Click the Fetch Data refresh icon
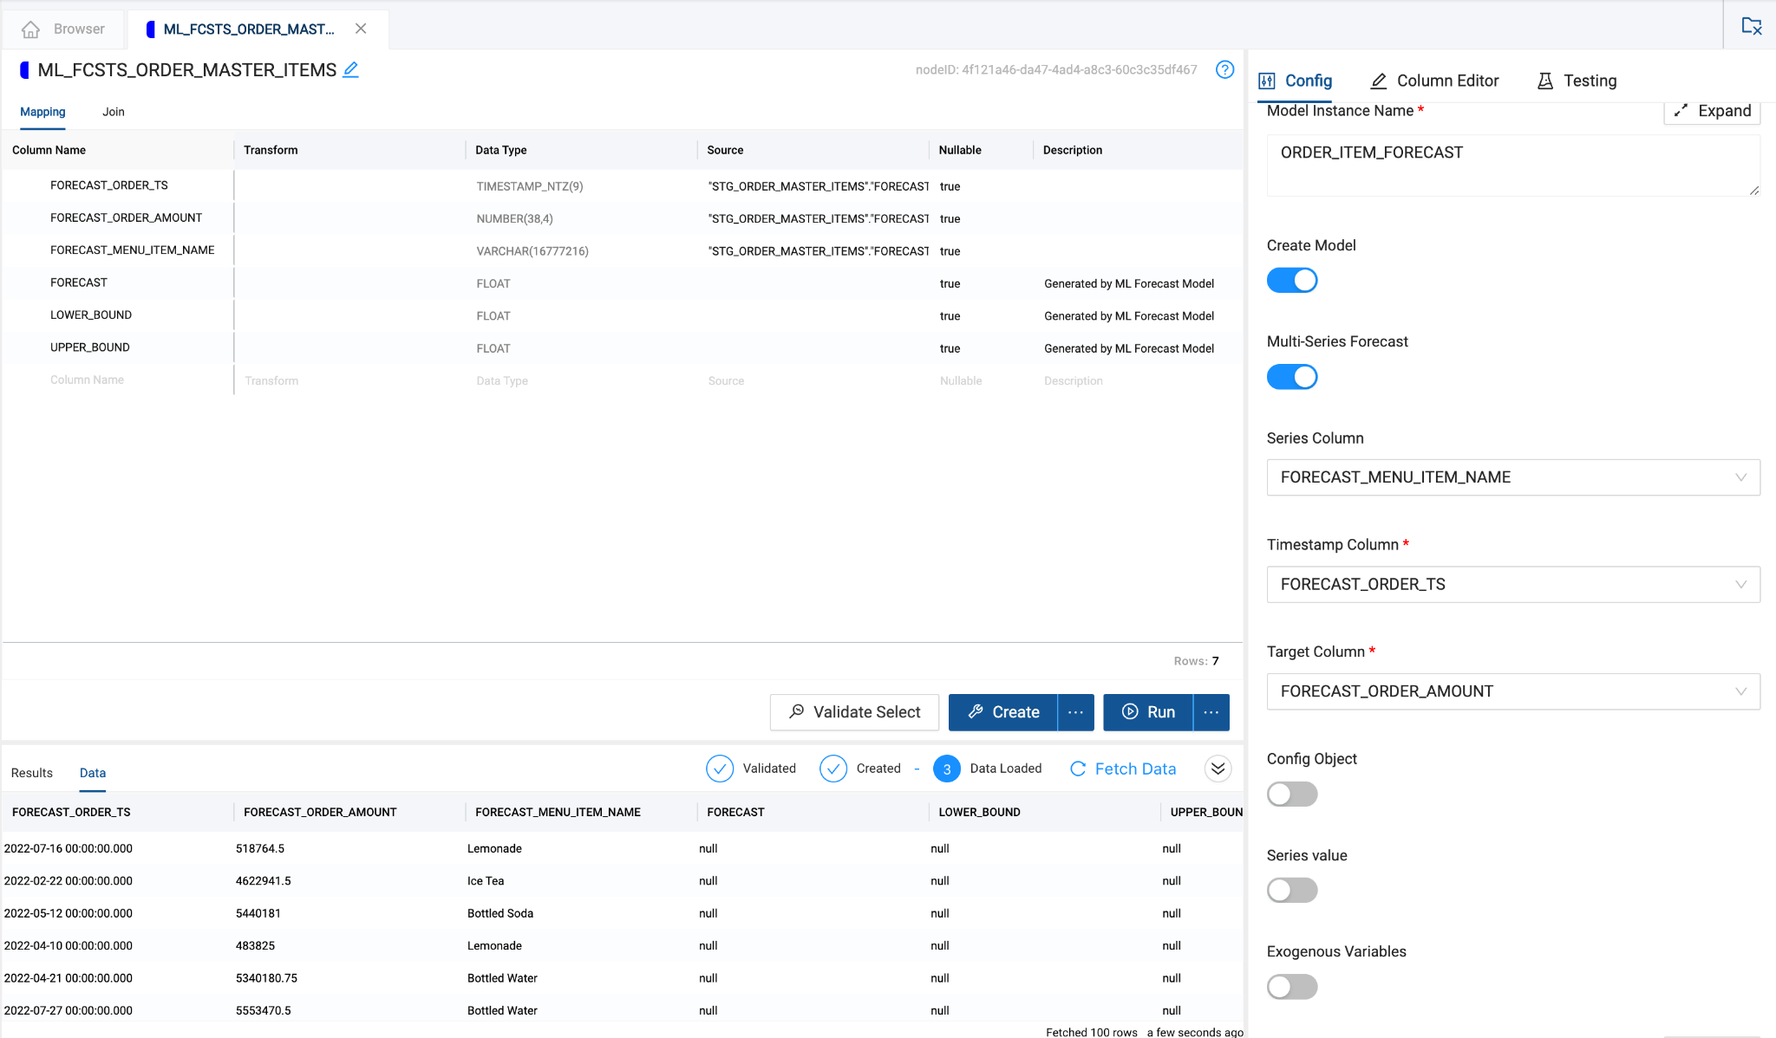This screenshot has height=1038, width=1776. point(1078,769)
